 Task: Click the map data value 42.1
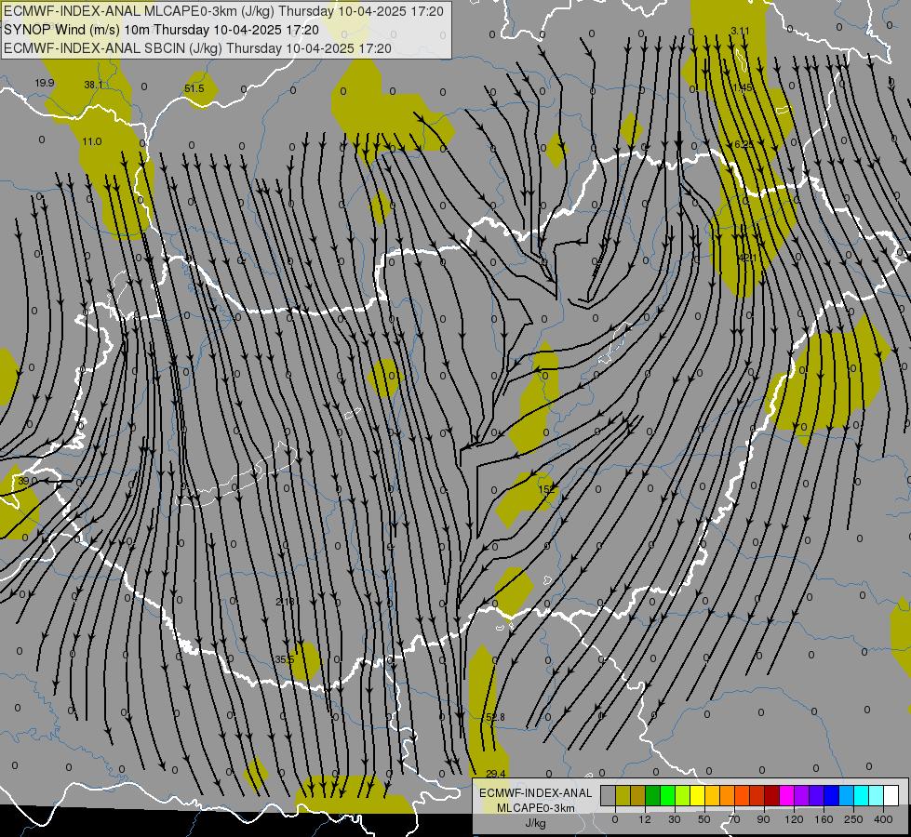(x=746, y=258)
